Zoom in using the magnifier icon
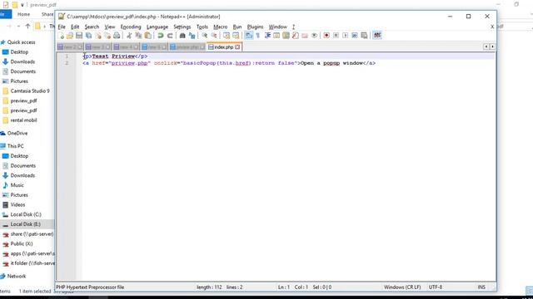 click(x=204, y=36)
